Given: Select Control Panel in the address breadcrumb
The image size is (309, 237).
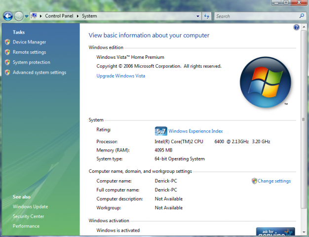Looking at the screenshot, I should pyautogui.click(x=59, y=16).
